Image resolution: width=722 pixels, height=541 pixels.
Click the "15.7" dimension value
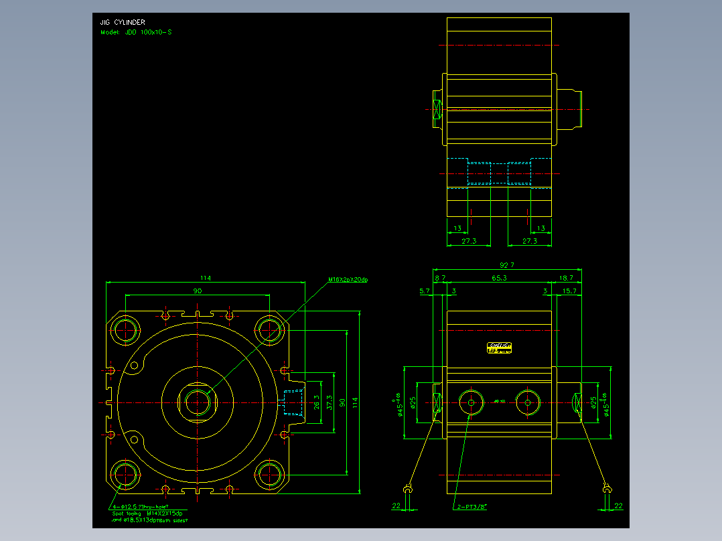[x=569, y=291]
